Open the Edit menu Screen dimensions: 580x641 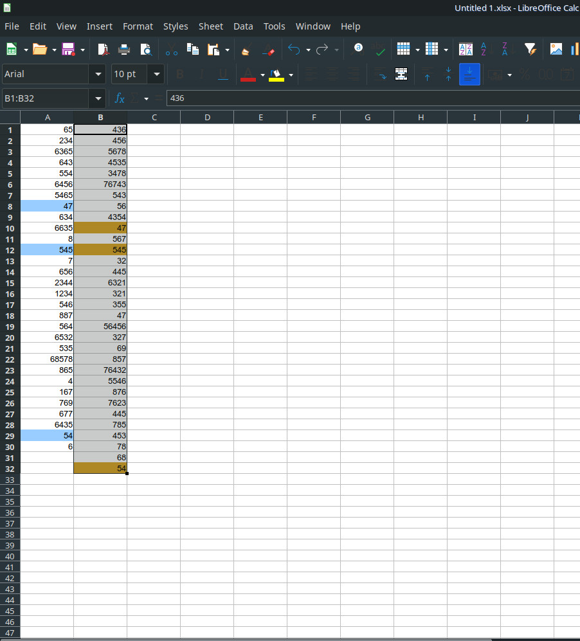[37, 26]
